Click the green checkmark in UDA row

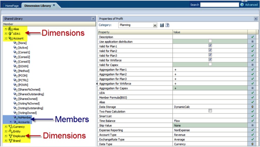252,93
